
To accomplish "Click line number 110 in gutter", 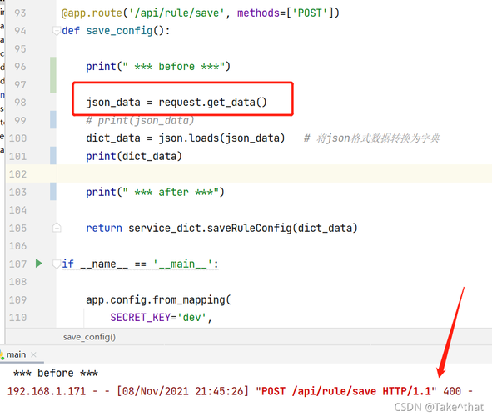I will 17,318.
